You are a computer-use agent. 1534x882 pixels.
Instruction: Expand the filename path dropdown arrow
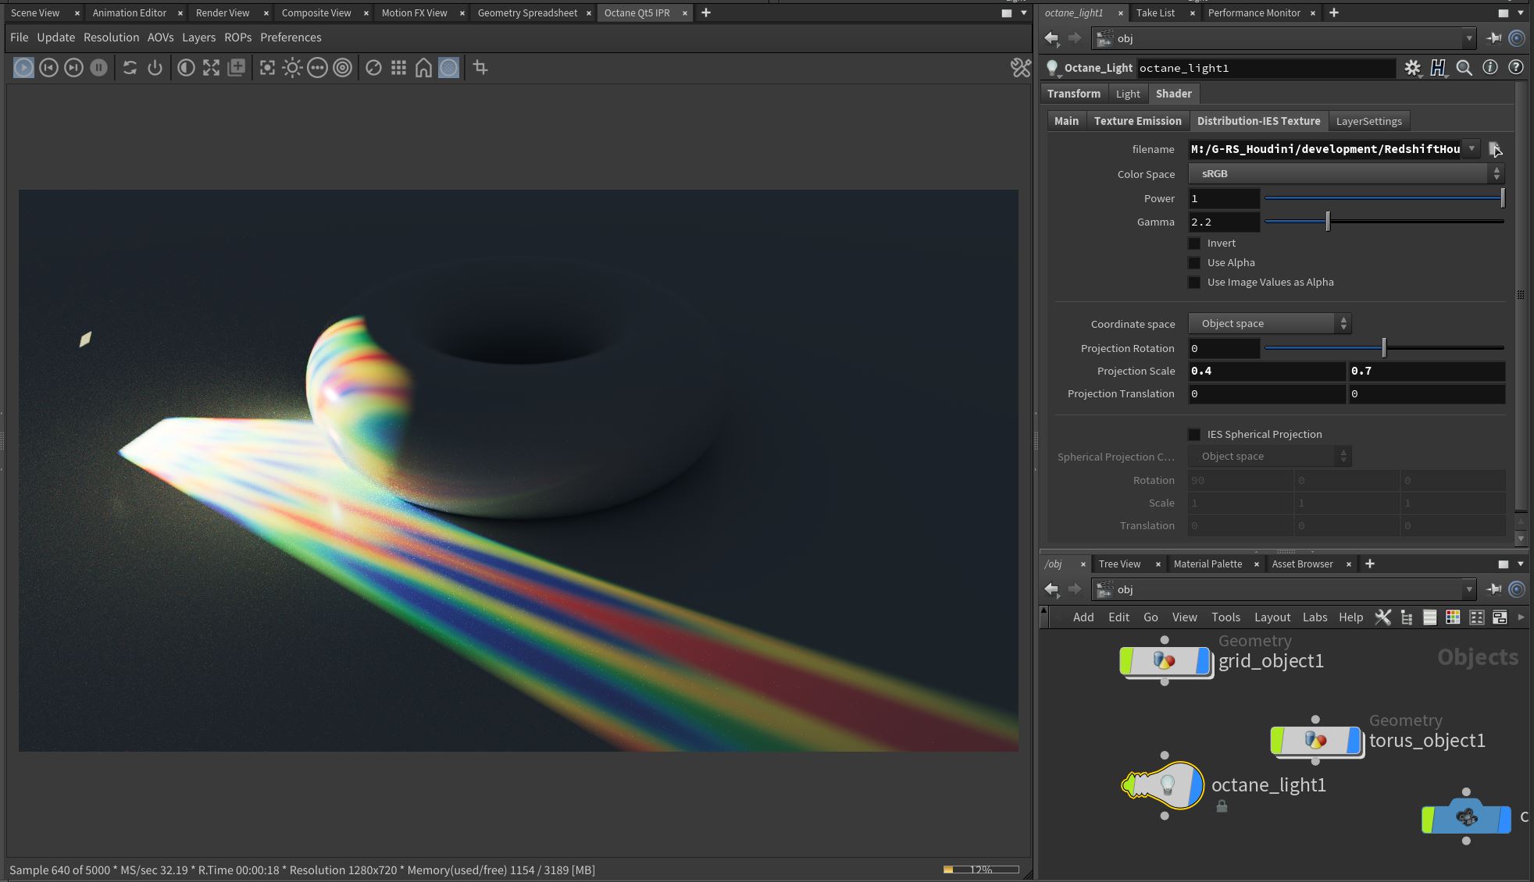click(x=1472, y=148)
